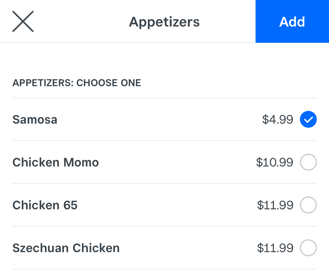Select the Chicken 65 radio button

coord(308,205)
